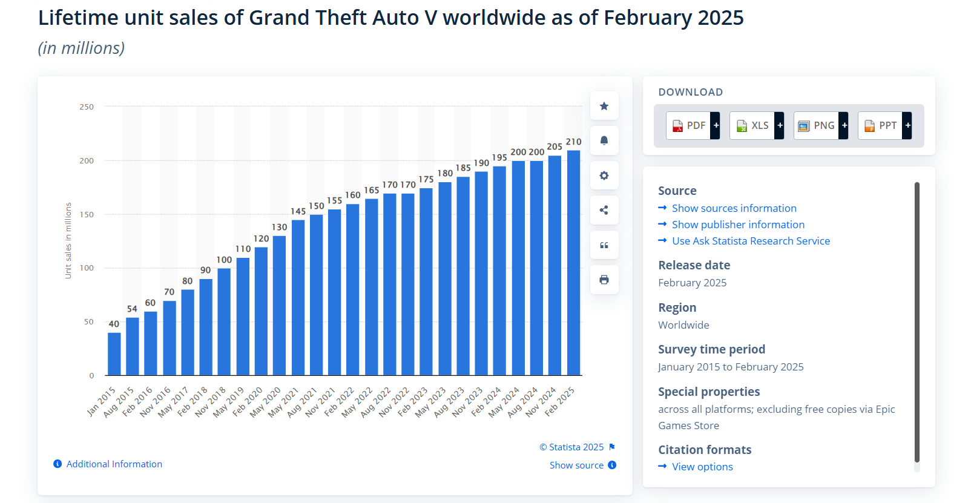Expand citation formats View options
This screenshot has height=503, width=971.
pos(702,467)
